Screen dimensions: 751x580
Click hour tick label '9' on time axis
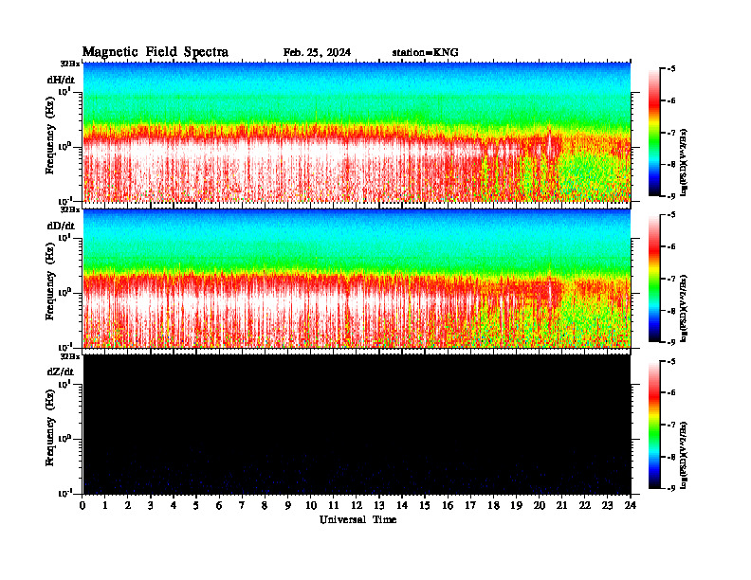(x=287, y=505)
